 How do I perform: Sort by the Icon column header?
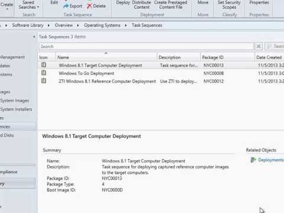[47, 57]
